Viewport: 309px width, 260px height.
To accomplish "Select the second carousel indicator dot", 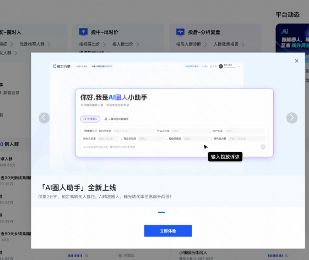I will 169,212.
